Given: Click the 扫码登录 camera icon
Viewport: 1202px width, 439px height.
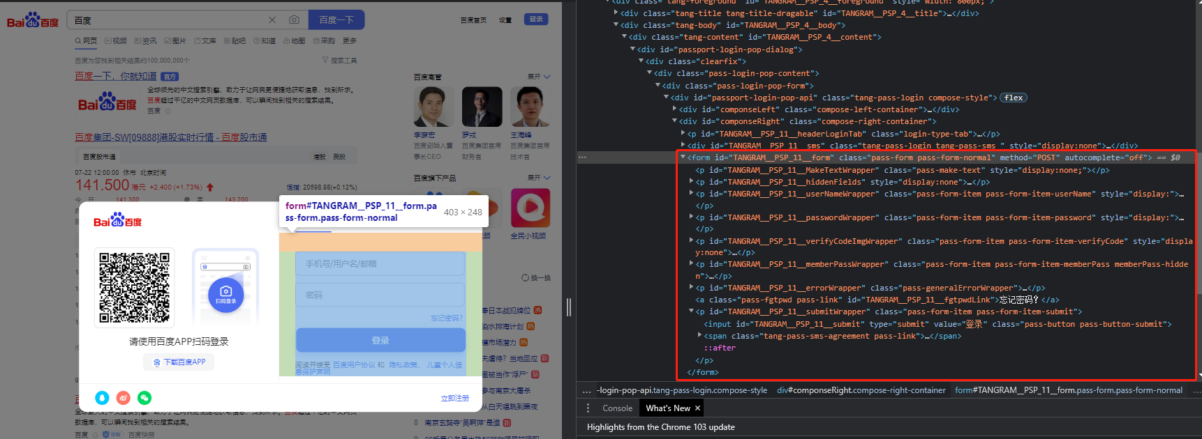Looking at the screenshot, I should (x=225, y=294).
